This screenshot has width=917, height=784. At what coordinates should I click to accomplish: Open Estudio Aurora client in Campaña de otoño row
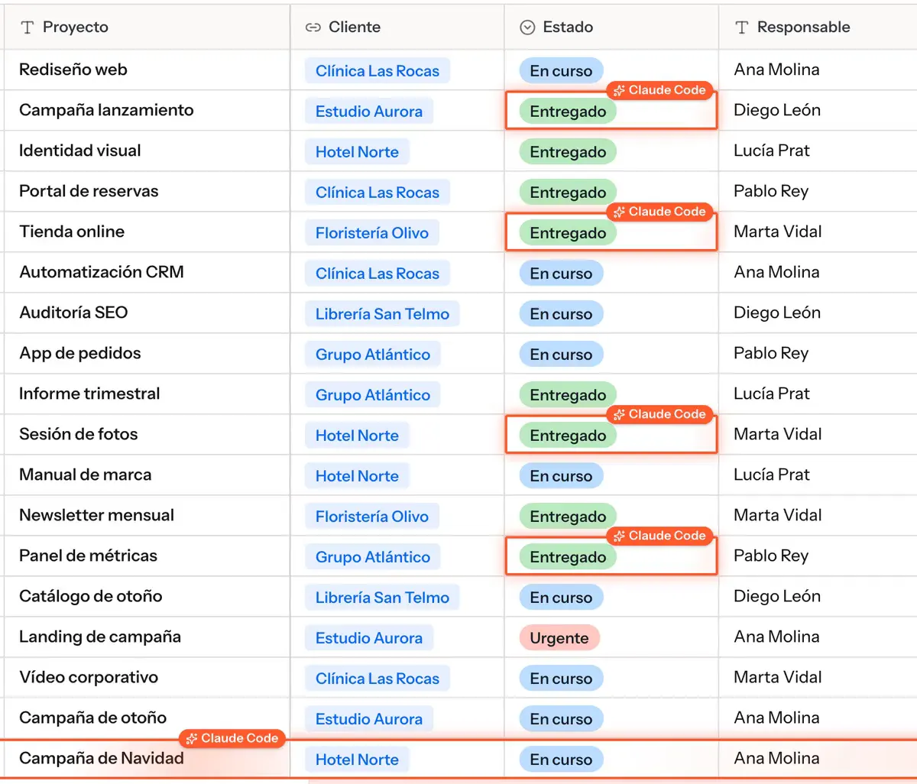click(369, 719)
